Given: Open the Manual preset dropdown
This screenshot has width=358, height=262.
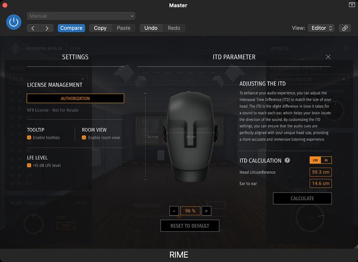Looking at the screenshot, I should (81, 16).
